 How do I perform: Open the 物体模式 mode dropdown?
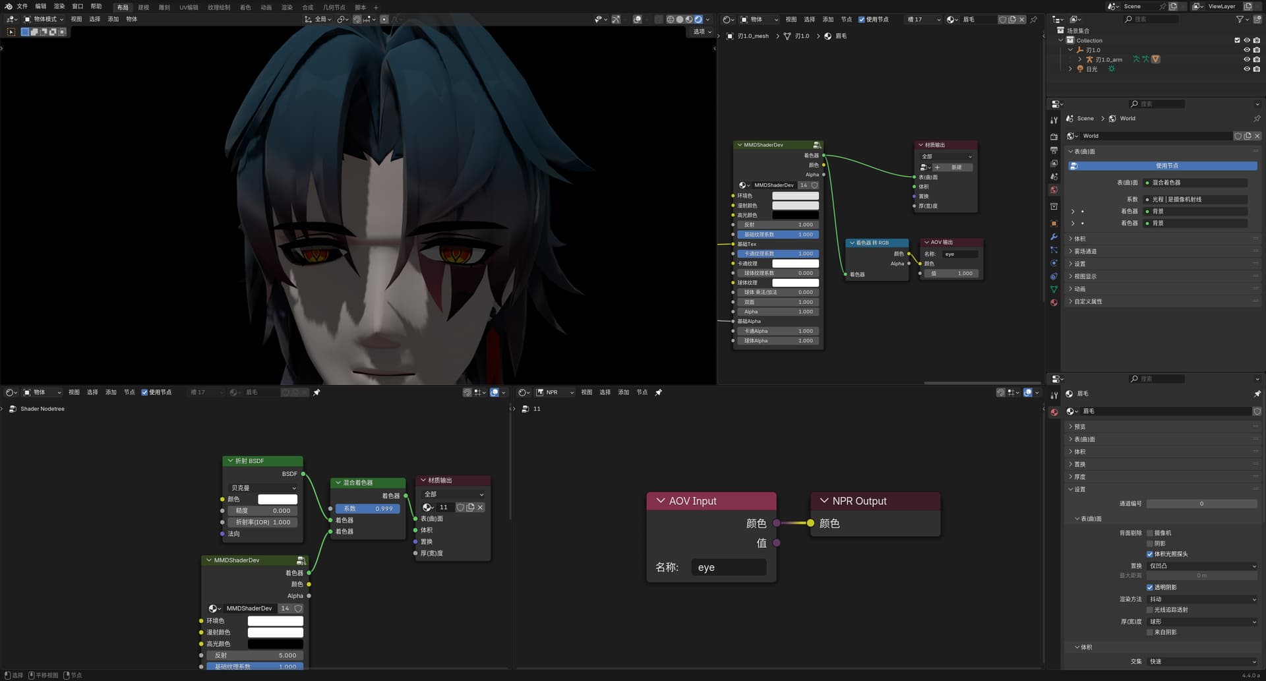click(44, 19)
